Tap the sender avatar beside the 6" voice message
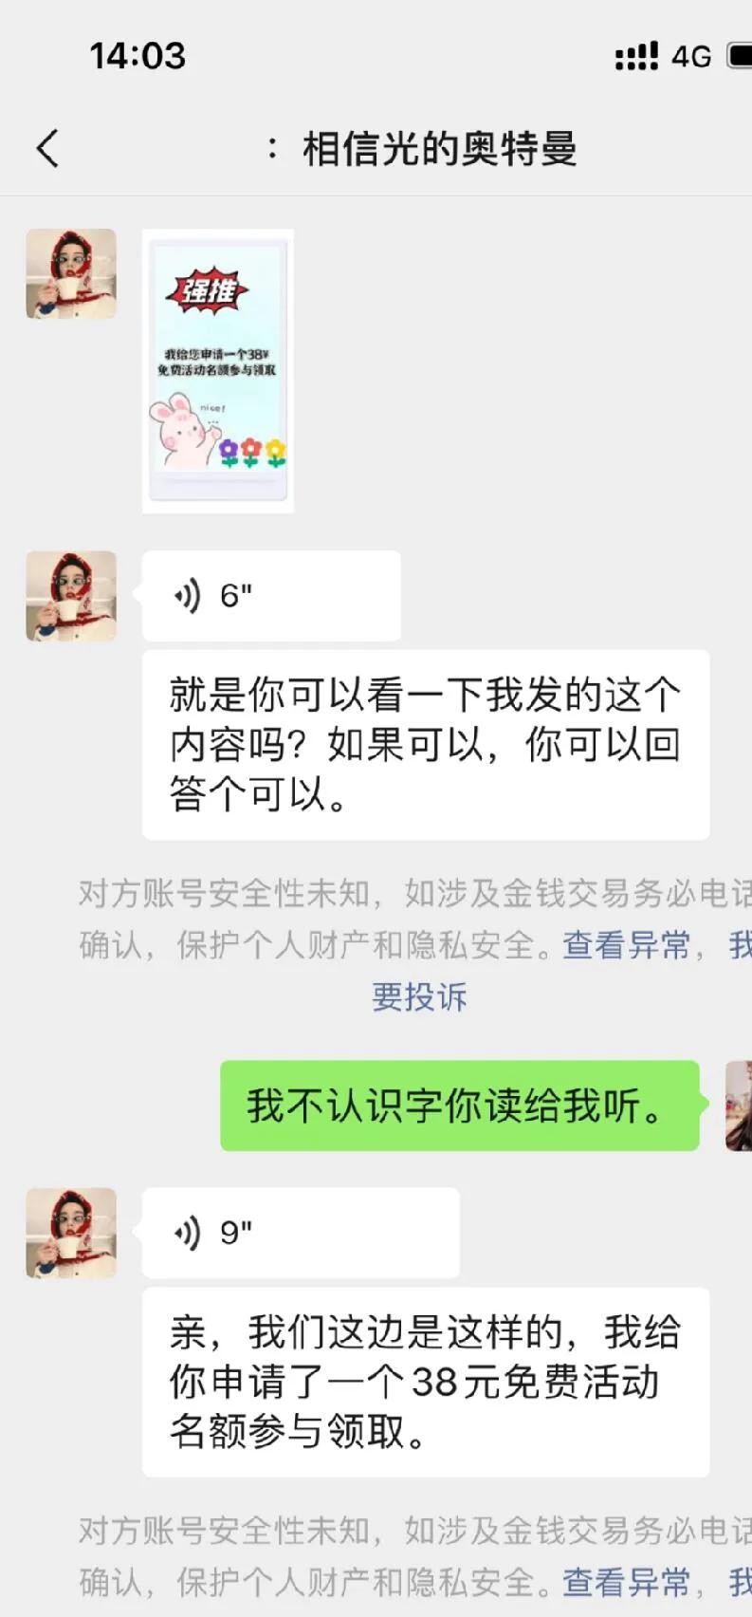The width and height of the screenshot is (752, 1617). (71, 596)
